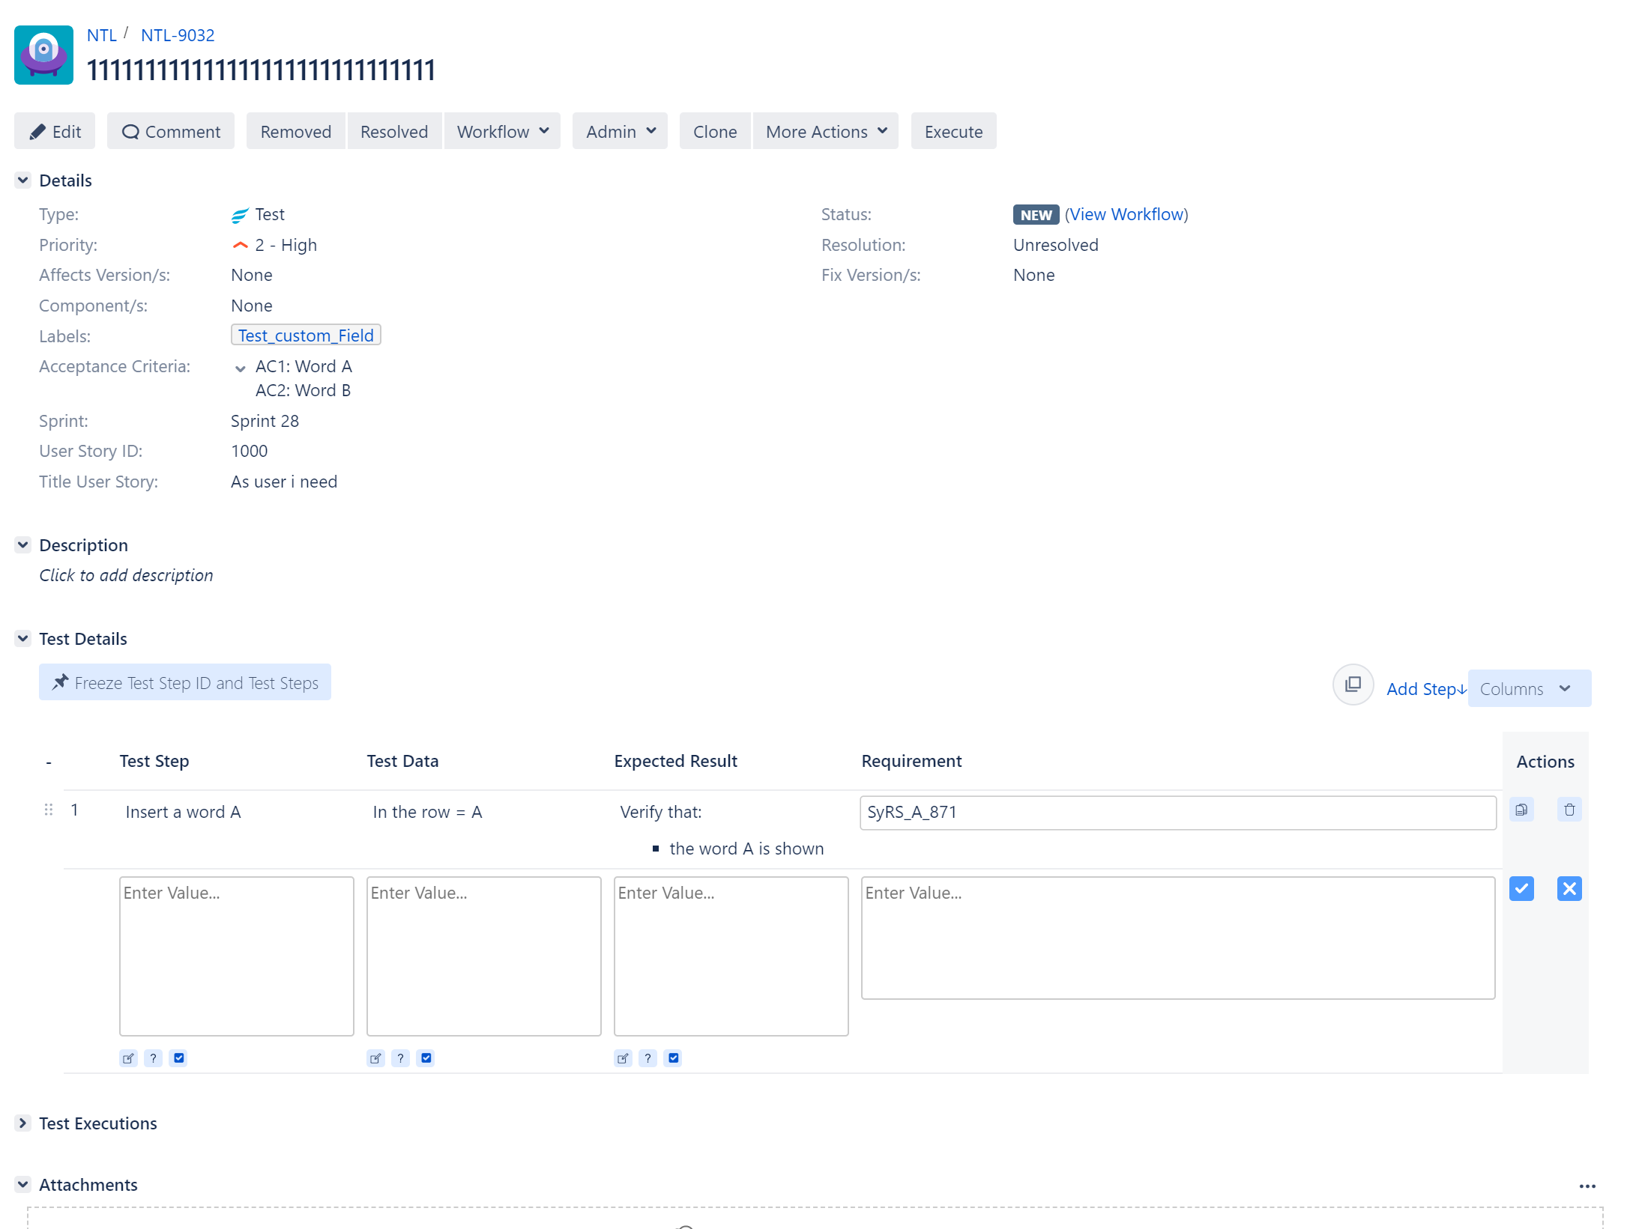Toggle checkbox under Test Step field
Viewport: 1639px width, 1229px height.
tap(178, 1058)
